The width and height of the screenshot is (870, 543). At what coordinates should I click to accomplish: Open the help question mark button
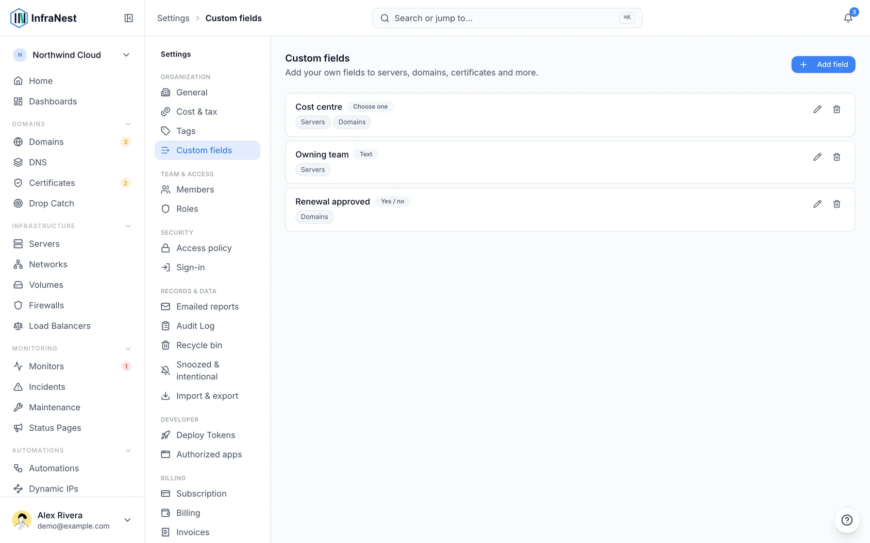coord(847,520)
